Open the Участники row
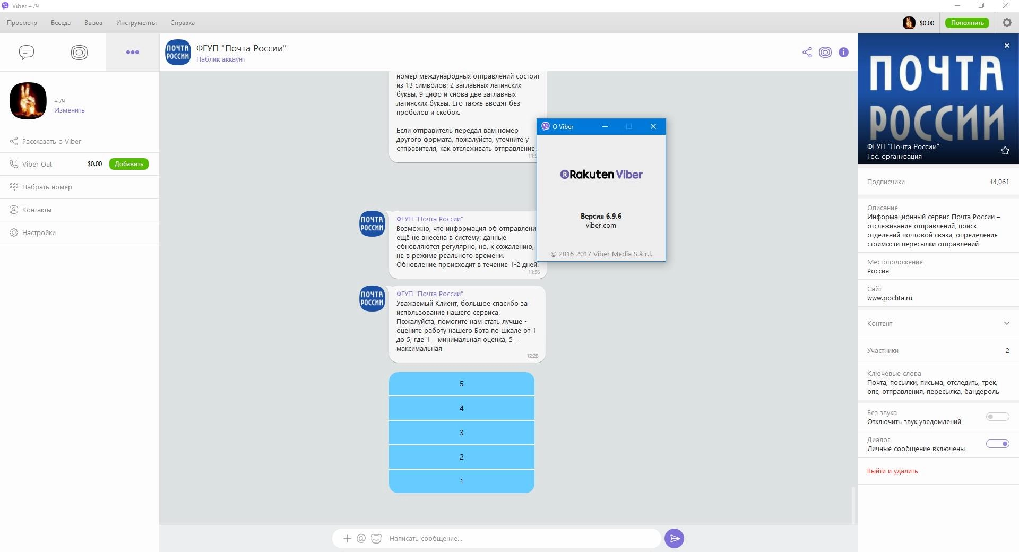The width and height of the screenshot is (1019, 552). click(938, 350)
